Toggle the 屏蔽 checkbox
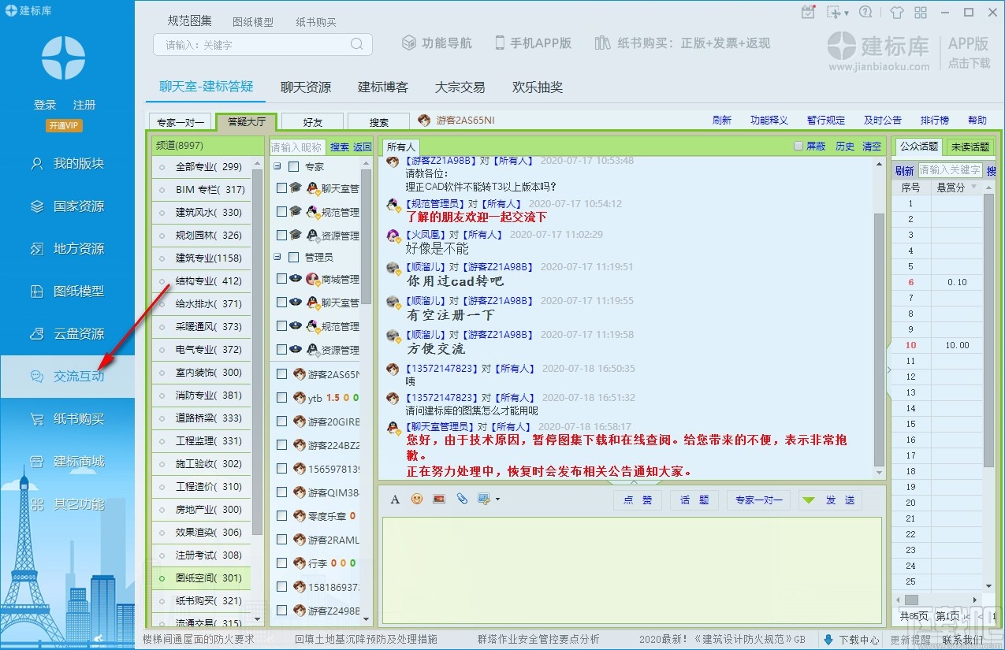The width and height of the screenshot is (1005, 650). pyautogui.click(x=798, y=146)
